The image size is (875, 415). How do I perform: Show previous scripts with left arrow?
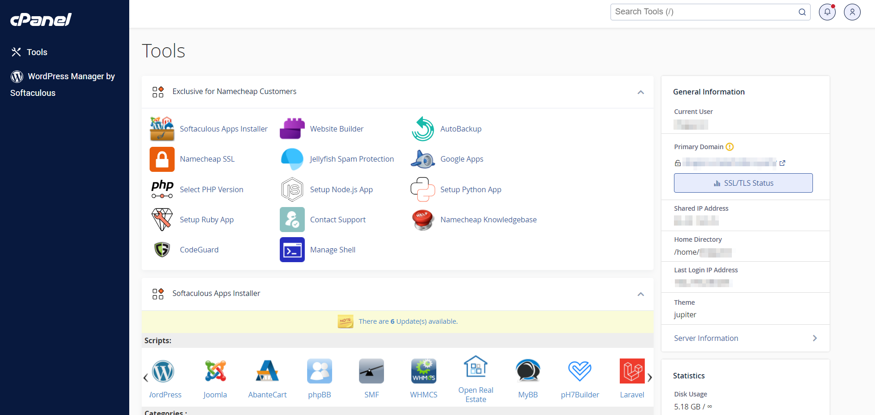point(145,377)
